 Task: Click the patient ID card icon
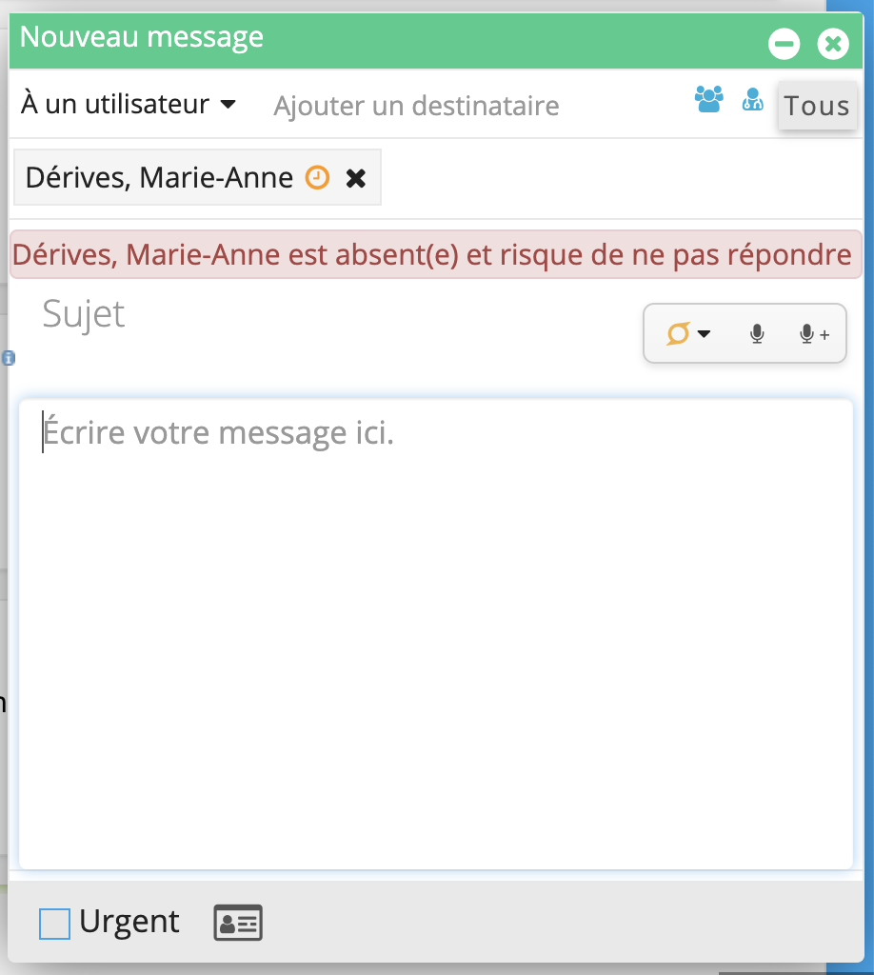tap(238, 923)
